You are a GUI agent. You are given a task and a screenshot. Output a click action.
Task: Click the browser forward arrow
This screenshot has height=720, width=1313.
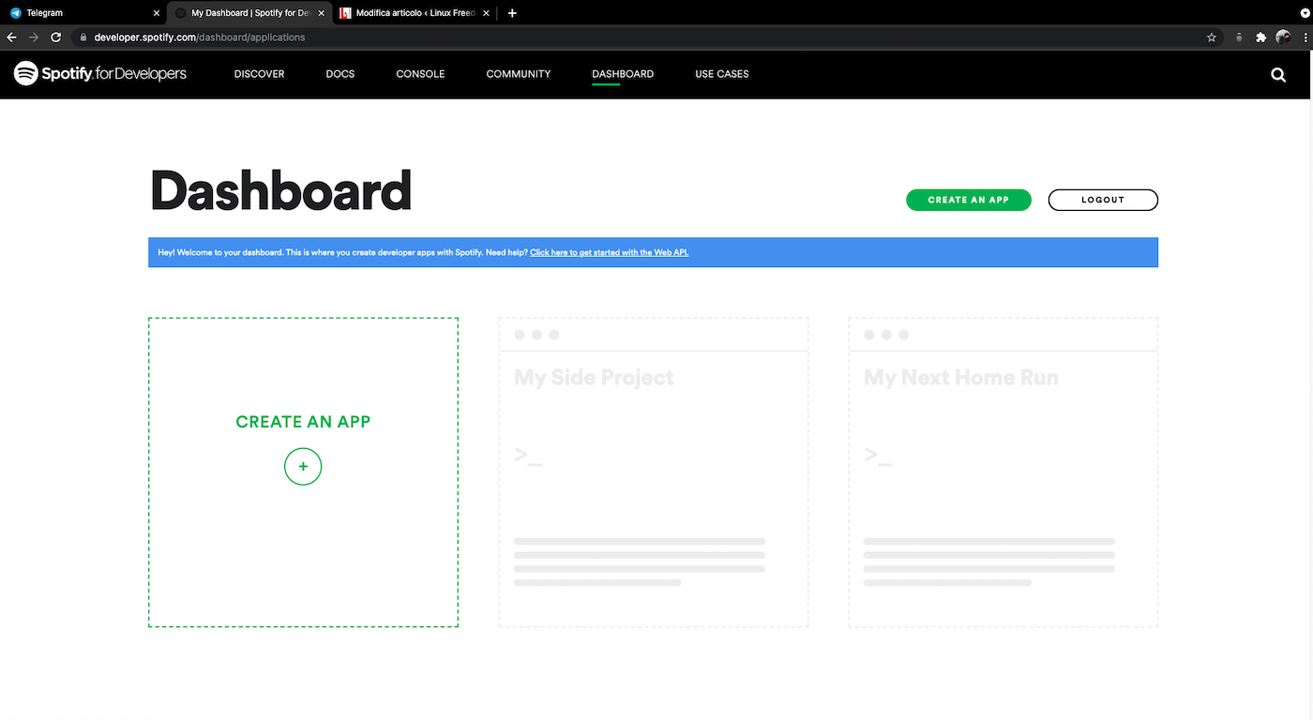point(34,37)
